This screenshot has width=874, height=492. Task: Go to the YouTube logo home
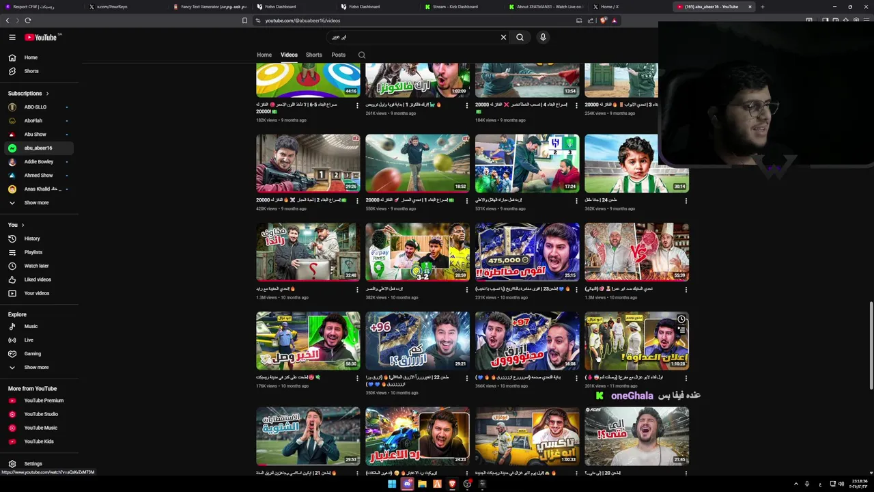pyautogui.click(x=42, y=37)
